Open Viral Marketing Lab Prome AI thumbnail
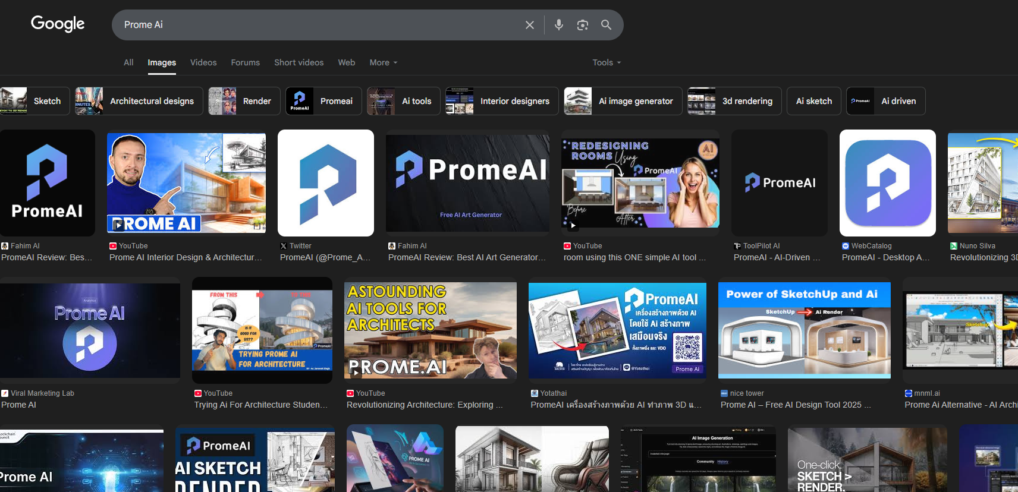This screenshot has height=492, width=1018. [x=90, y=330]
